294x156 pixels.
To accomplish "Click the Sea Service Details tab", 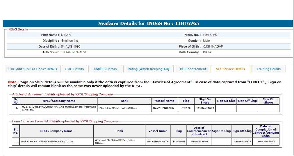I will (x=230, y=69).
